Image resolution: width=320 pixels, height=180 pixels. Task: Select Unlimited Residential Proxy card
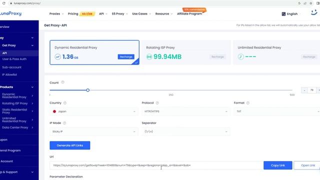click(x=276, y=52)
